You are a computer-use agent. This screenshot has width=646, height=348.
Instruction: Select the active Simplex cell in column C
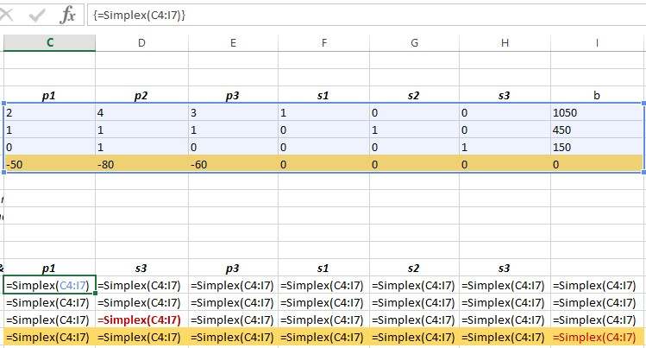pyautogui.click(x=50, y=286)
